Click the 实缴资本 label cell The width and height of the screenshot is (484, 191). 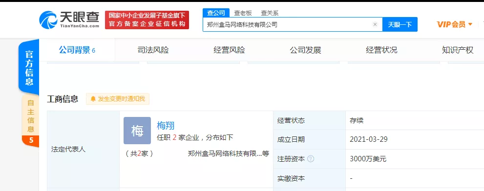coord(309,178)
